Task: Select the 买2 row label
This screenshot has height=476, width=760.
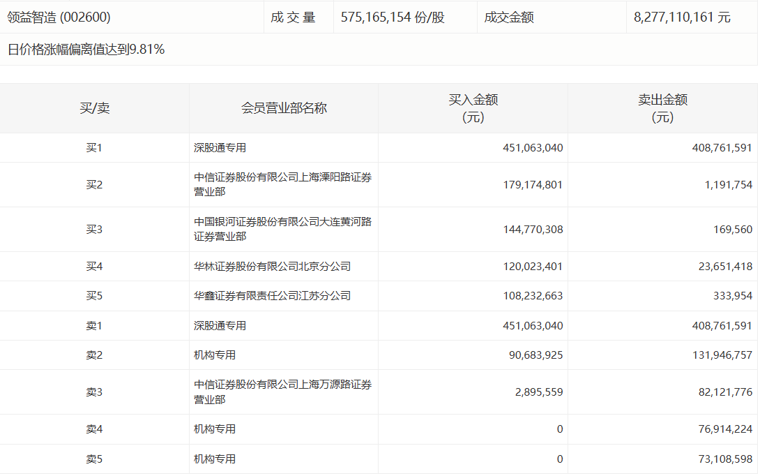Action: 95,185
